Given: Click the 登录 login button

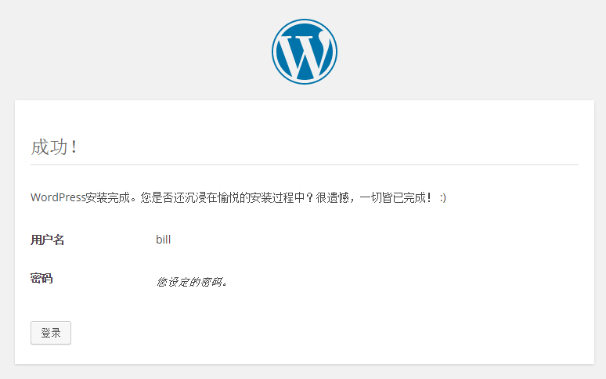Looking at the screenshot, I should tap(51, 333).
